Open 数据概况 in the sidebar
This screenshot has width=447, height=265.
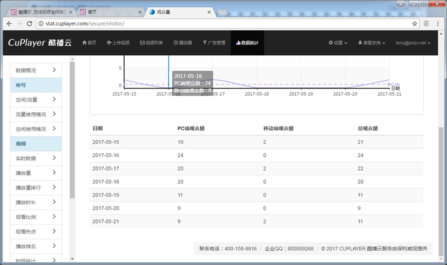pos(36,70)
